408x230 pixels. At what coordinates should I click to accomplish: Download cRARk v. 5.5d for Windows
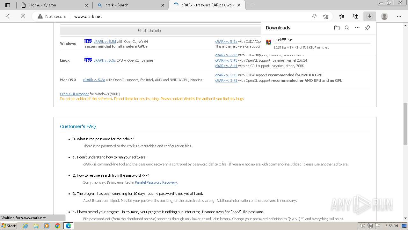point(105,42)
